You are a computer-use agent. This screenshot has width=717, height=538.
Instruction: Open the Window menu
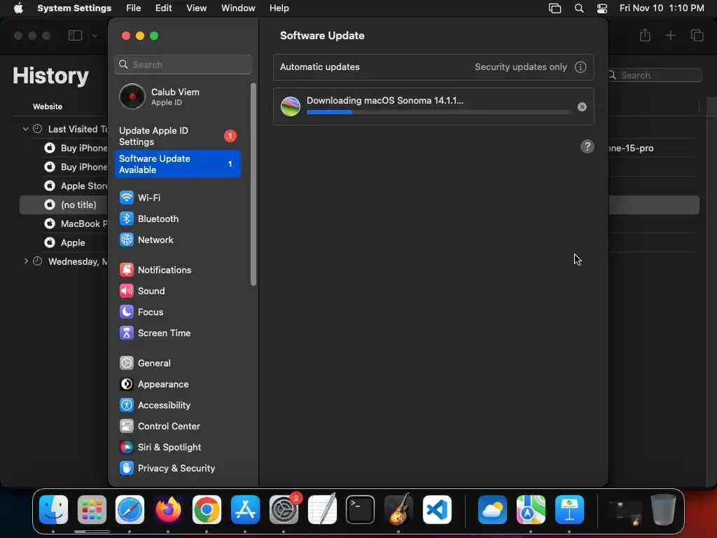(238, 8)
